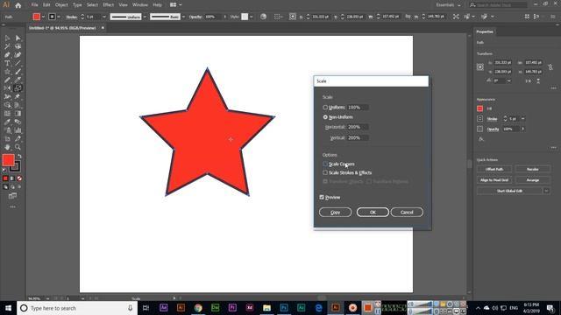Open fill color dropdown in control bar
Screen dimensions: 561x315
(x=43, y=17)
